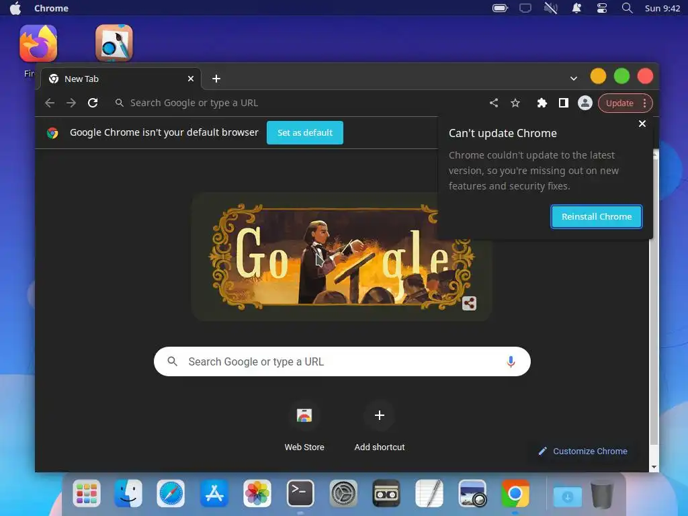Open a new tab with the plus button

tap(216, 79)
